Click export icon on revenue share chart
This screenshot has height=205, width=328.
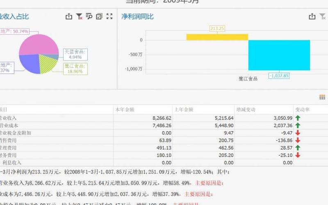(x=69, y=17)
